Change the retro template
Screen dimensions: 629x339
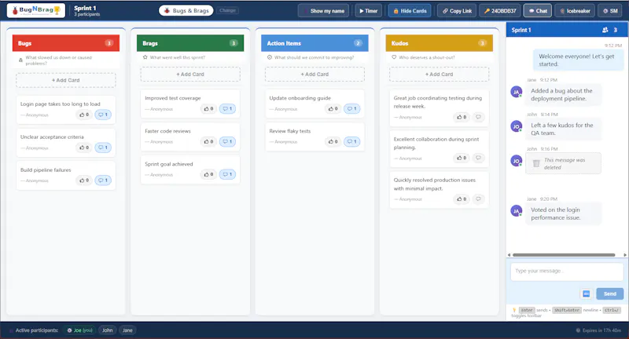pyautogui.click(x=227, y=10)
